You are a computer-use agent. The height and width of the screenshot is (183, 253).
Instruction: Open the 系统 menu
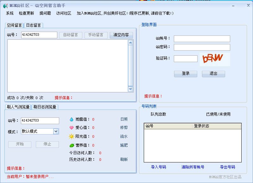tap(10, 13)
